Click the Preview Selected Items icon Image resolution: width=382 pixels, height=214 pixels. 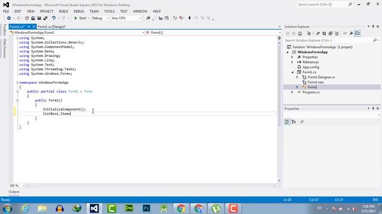pyautogui.click(x=358, y=33)
